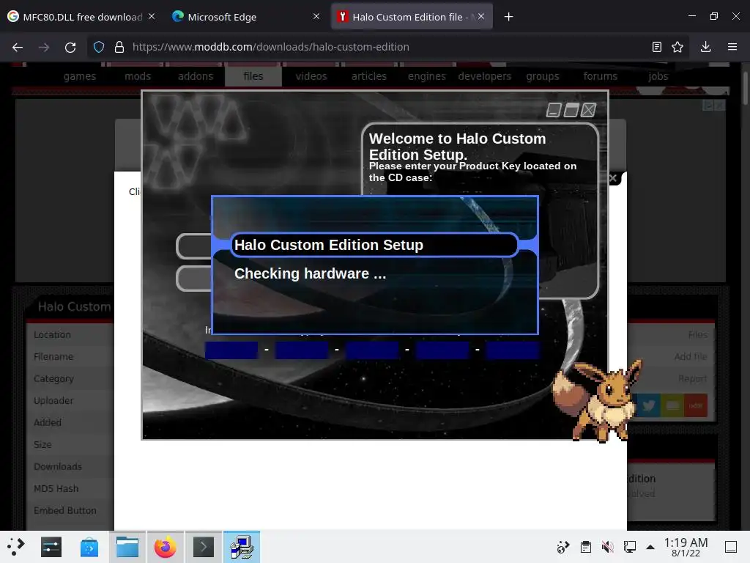This screenshot has height=563, width=750.
Task: Click the browser forward arrow
Action: 44,47
